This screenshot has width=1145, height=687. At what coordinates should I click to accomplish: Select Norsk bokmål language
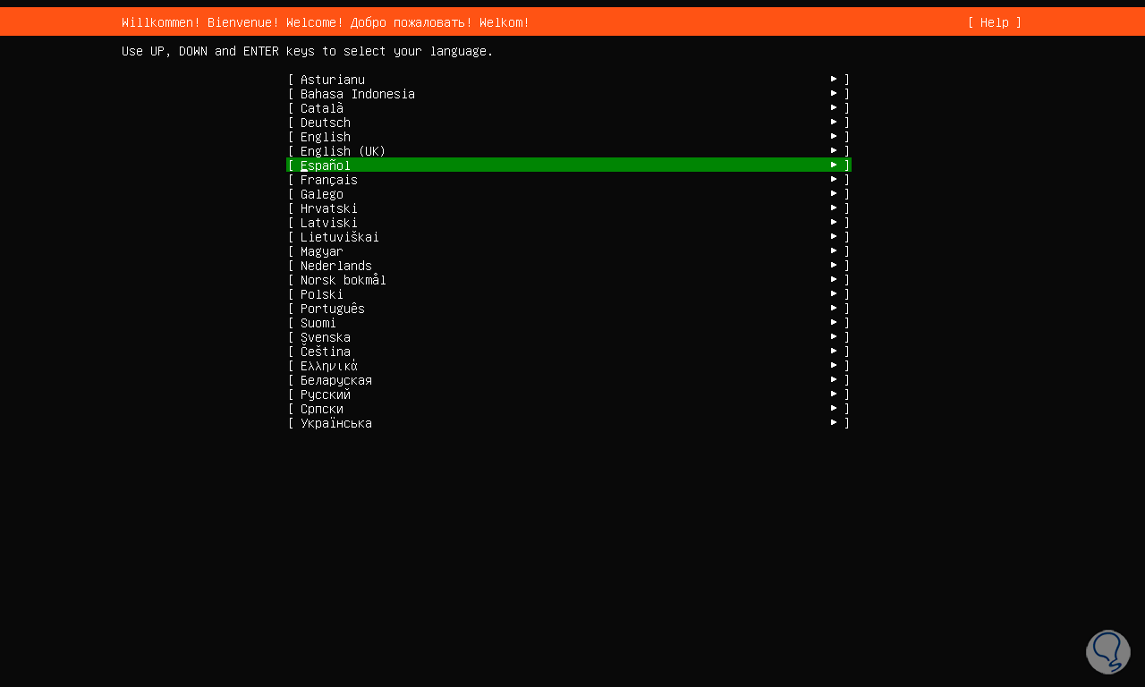coord(569,280)
